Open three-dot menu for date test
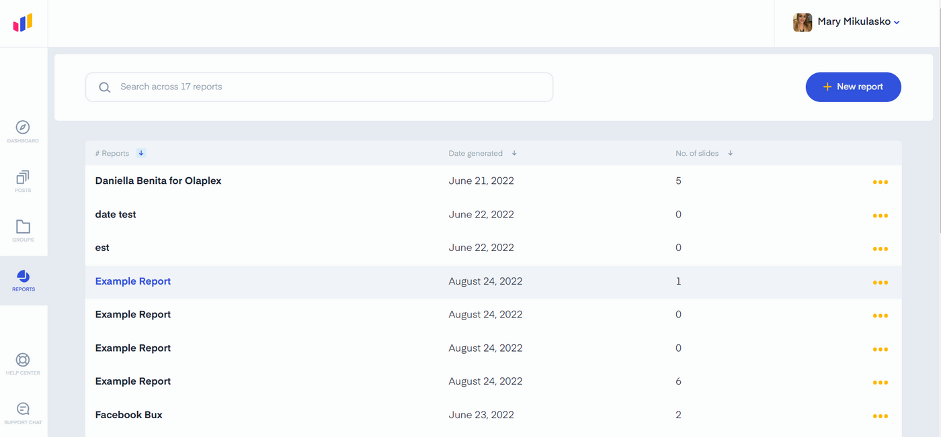Image resolution: width=941 pixels, height=437 pixels. 881,215
